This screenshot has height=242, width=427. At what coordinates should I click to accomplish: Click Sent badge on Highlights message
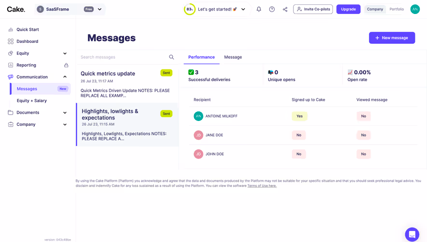pyautogui.click(x=166, y=113)
